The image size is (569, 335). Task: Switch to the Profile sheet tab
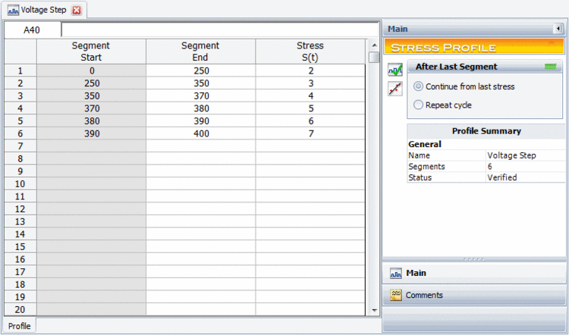(20, 326)
